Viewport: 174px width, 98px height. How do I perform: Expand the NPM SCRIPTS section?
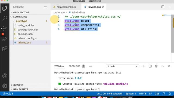tap(30, 89)
